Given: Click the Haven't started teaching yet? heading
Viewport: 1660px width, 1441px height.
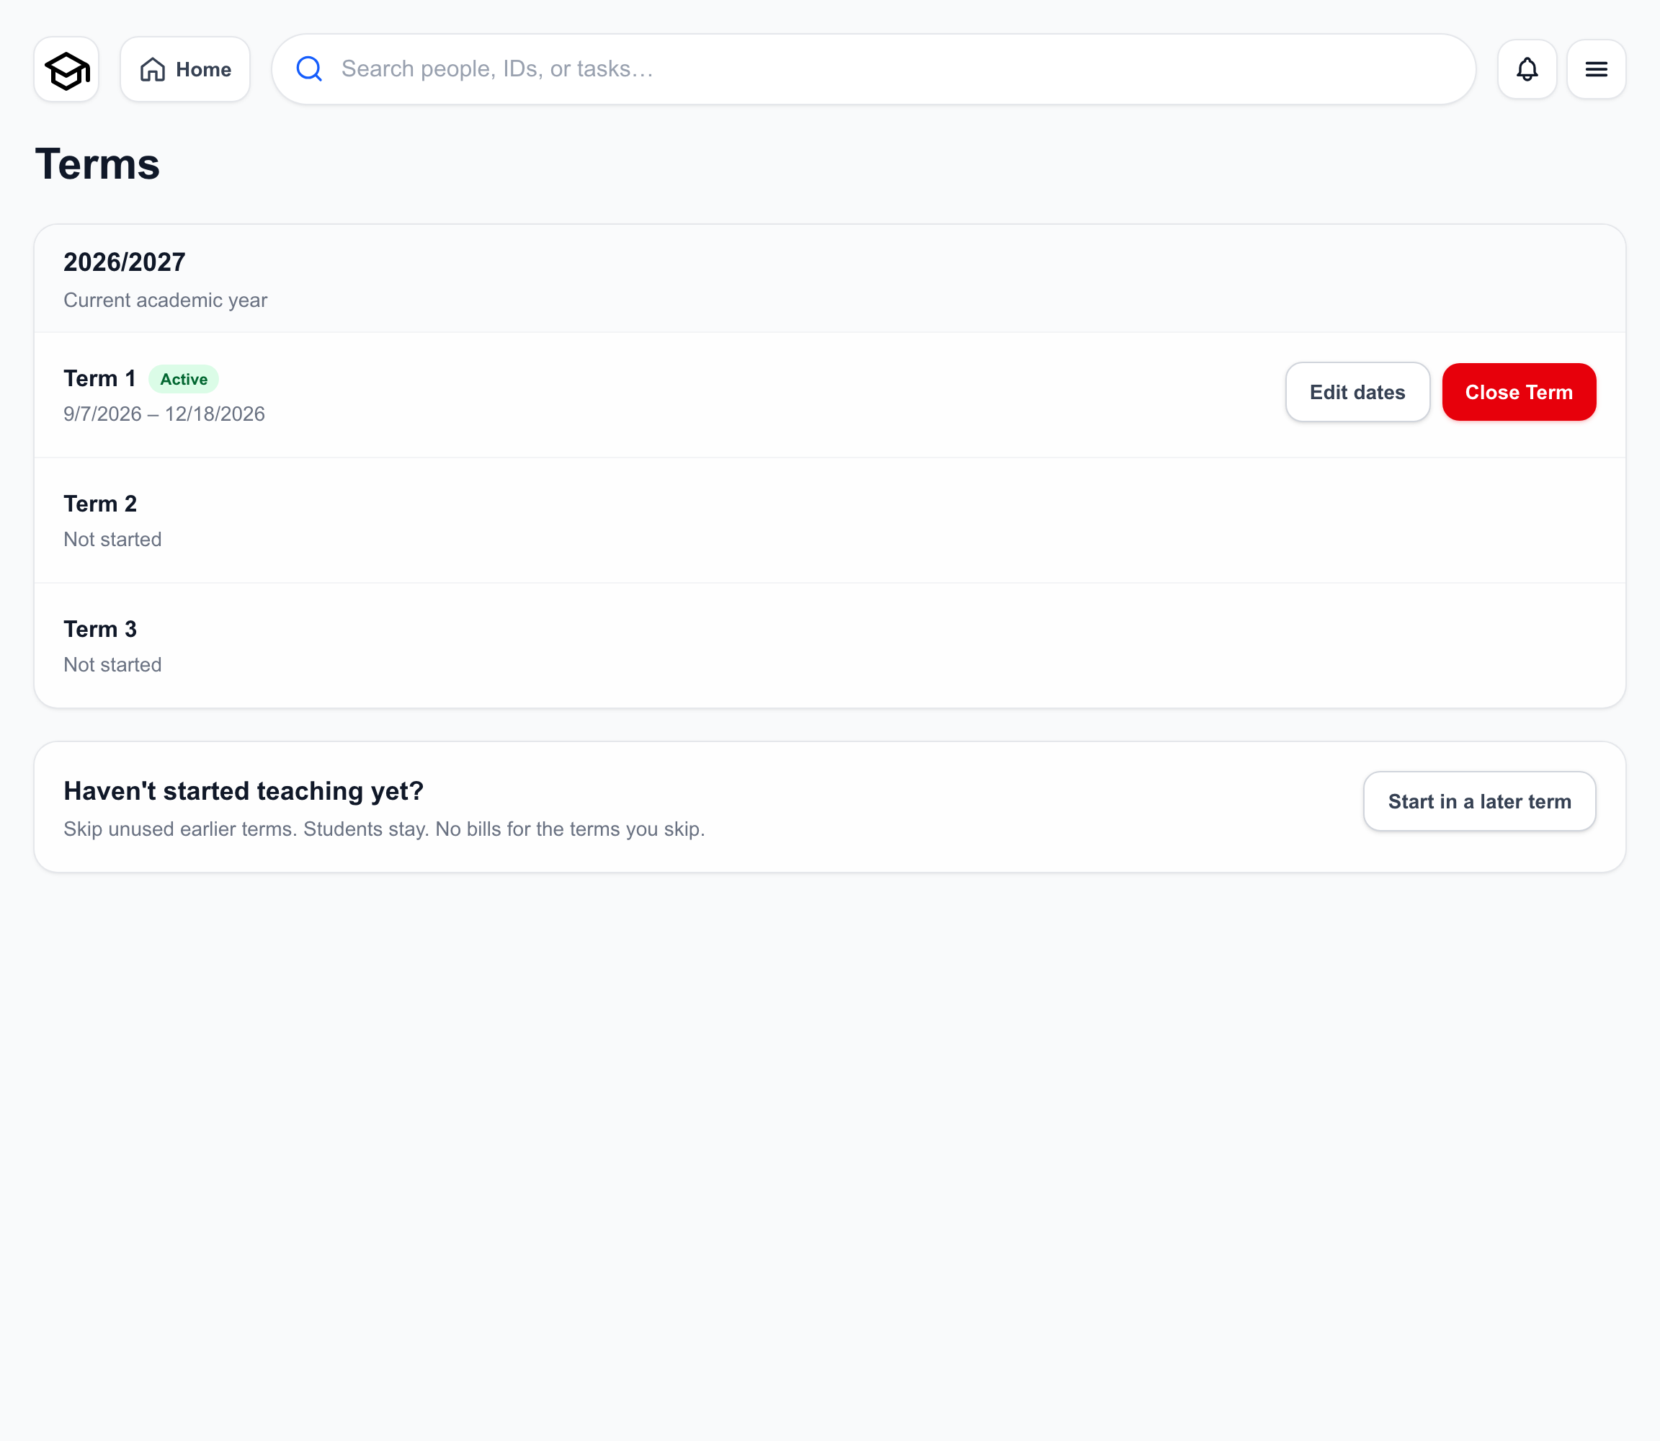Looking at the screenshot, I should pyautogui.click(x=244, y=791).
